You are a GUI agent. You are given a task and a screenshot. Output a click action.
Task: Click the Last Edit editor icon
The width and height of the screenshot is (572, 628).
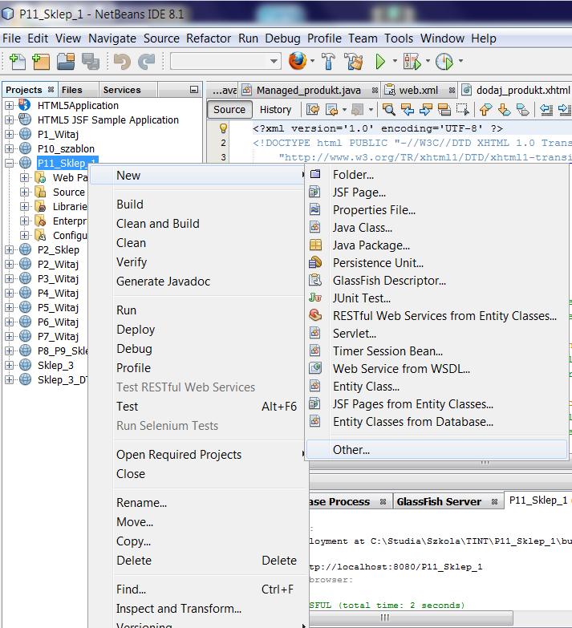point(312,109)
